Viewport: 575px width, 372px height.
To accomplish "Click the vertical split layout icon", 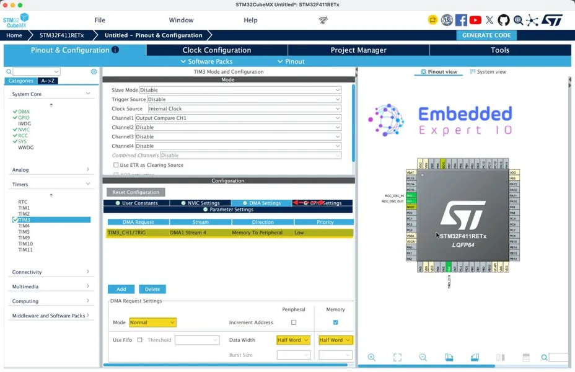I will coord(500,357).
